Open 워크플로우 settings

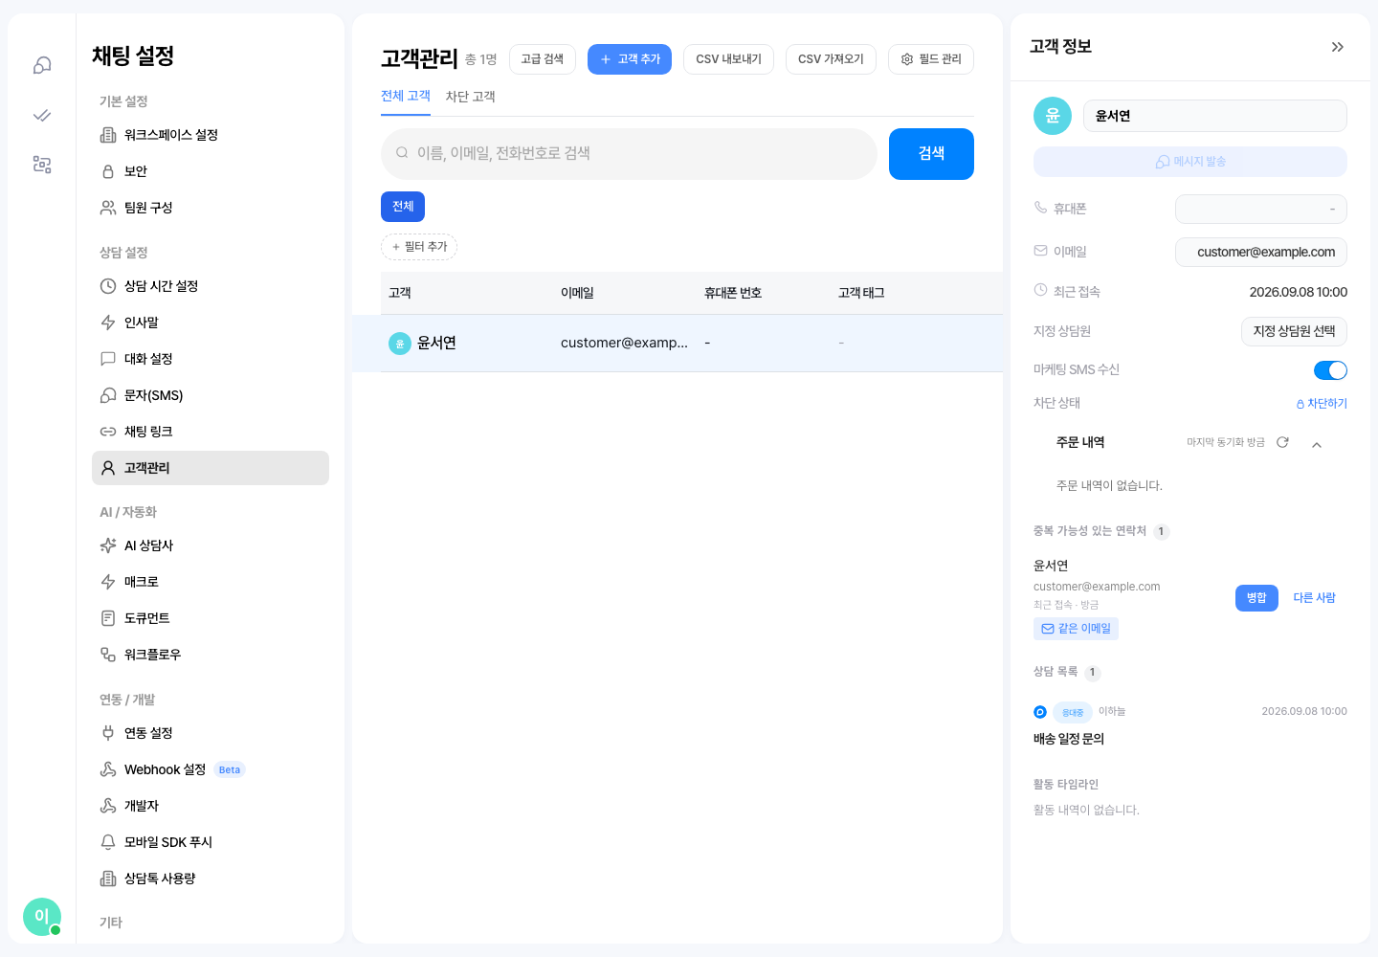(x=211, y=655)
